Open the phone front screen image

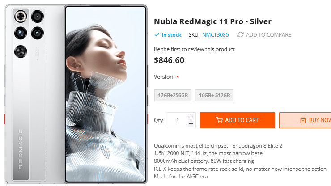106,94
